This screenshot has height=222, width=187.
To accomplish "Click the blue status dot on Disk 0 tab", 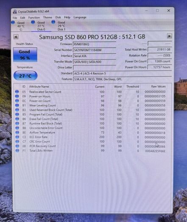I will (33, 22).
